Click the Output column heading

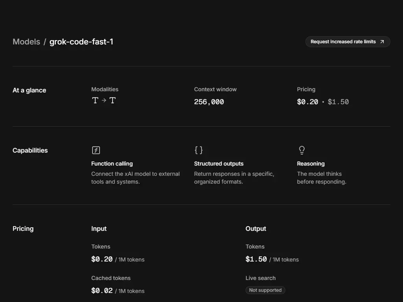[256, 228]
